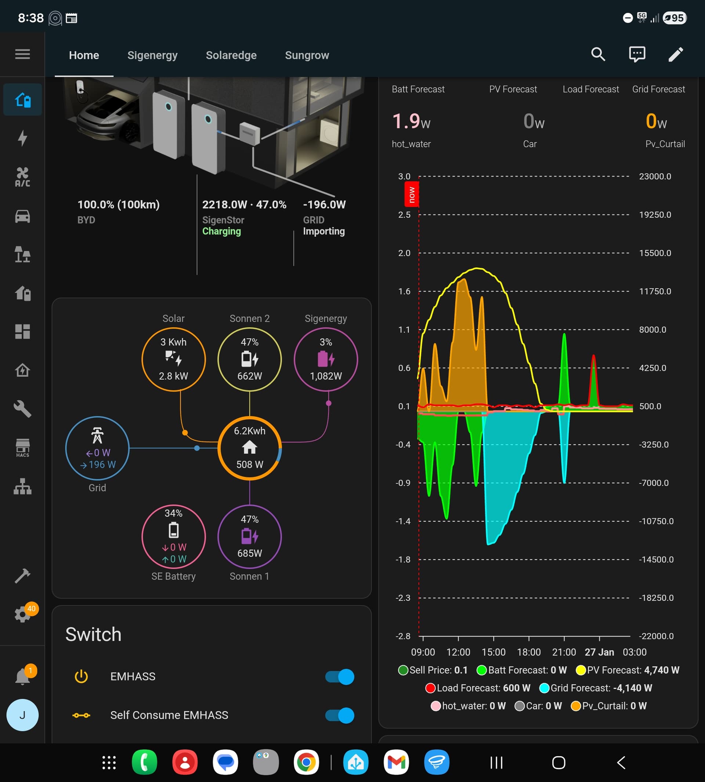Click the pencil edit dashboard icon

click(x=676, y=54)
